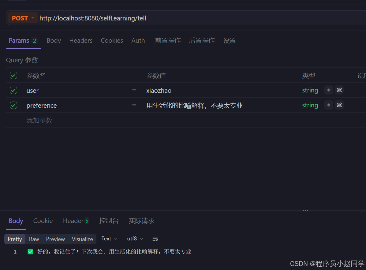
Task: Open the POST method dropdown
Action: (22, 18)
